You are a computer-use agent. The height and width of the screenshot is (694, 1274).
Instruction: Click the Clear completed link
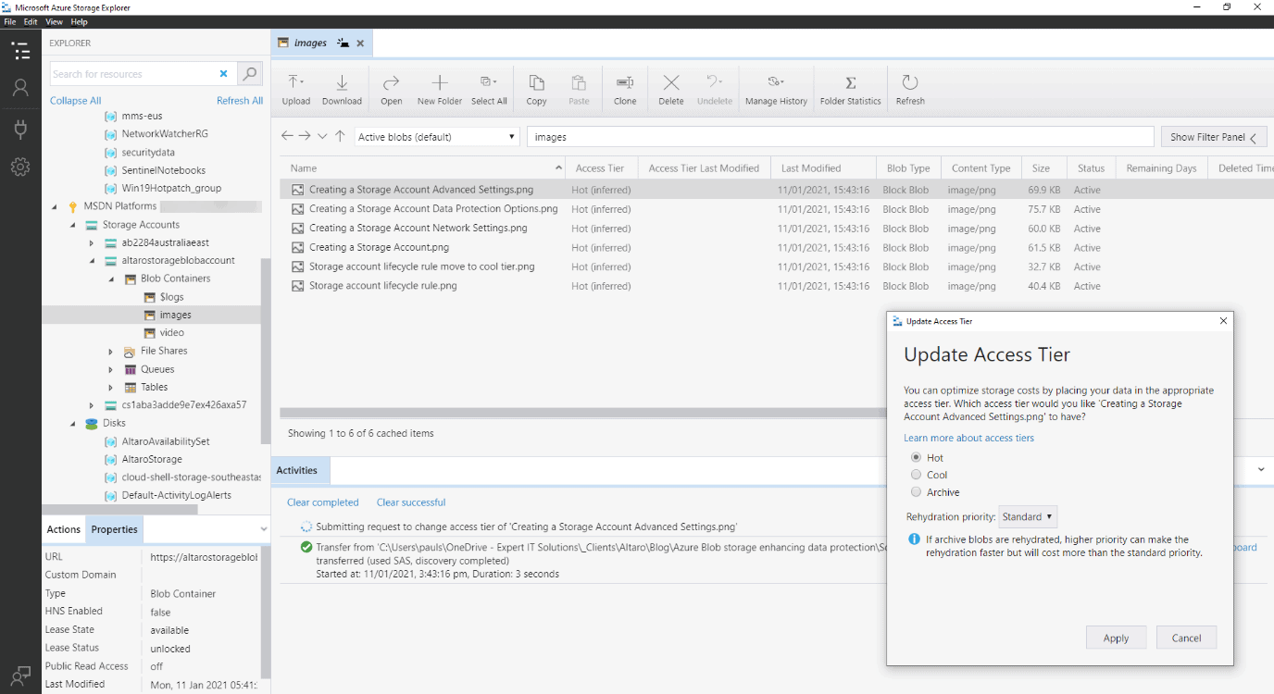[x=322, y=502]
